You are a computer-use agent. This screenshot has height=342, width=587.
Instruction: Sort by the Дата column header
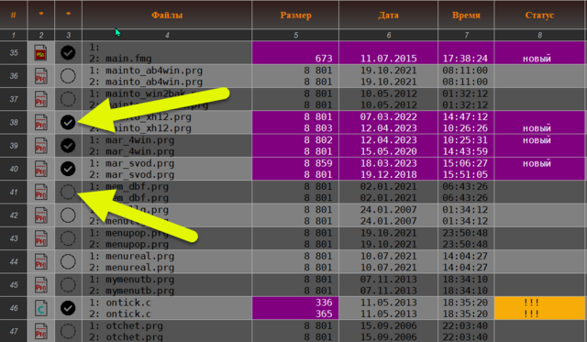pyautogui.click(x=388, y=16)
